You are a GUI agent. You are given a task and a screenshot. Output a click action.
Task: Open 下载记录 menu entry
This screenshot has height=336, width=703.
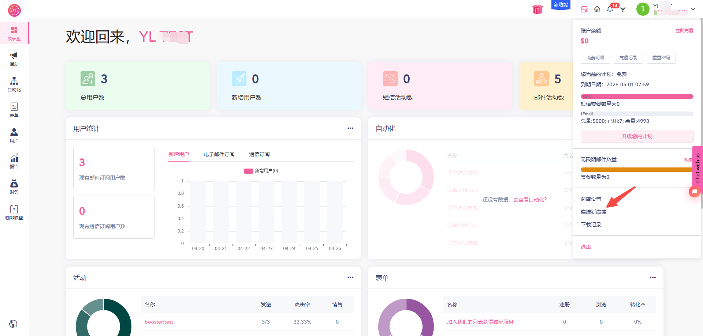pos(591,224)
